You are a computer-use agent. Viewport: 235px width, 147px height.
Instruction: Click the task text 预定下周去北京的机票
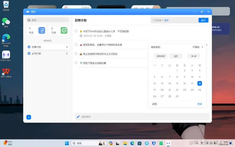(94, 63)
